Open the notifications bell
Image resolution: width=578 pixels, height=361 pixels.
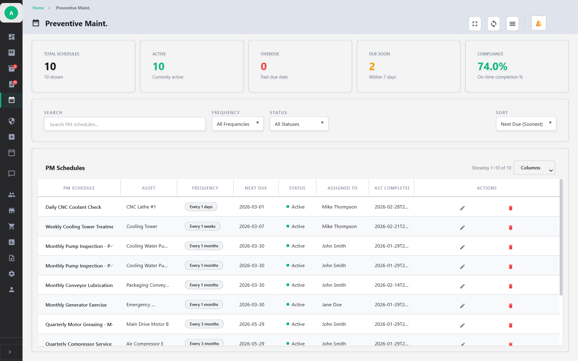pos(539,23)
